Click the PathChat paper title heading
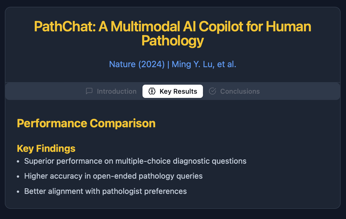 [x=172, y=33]
